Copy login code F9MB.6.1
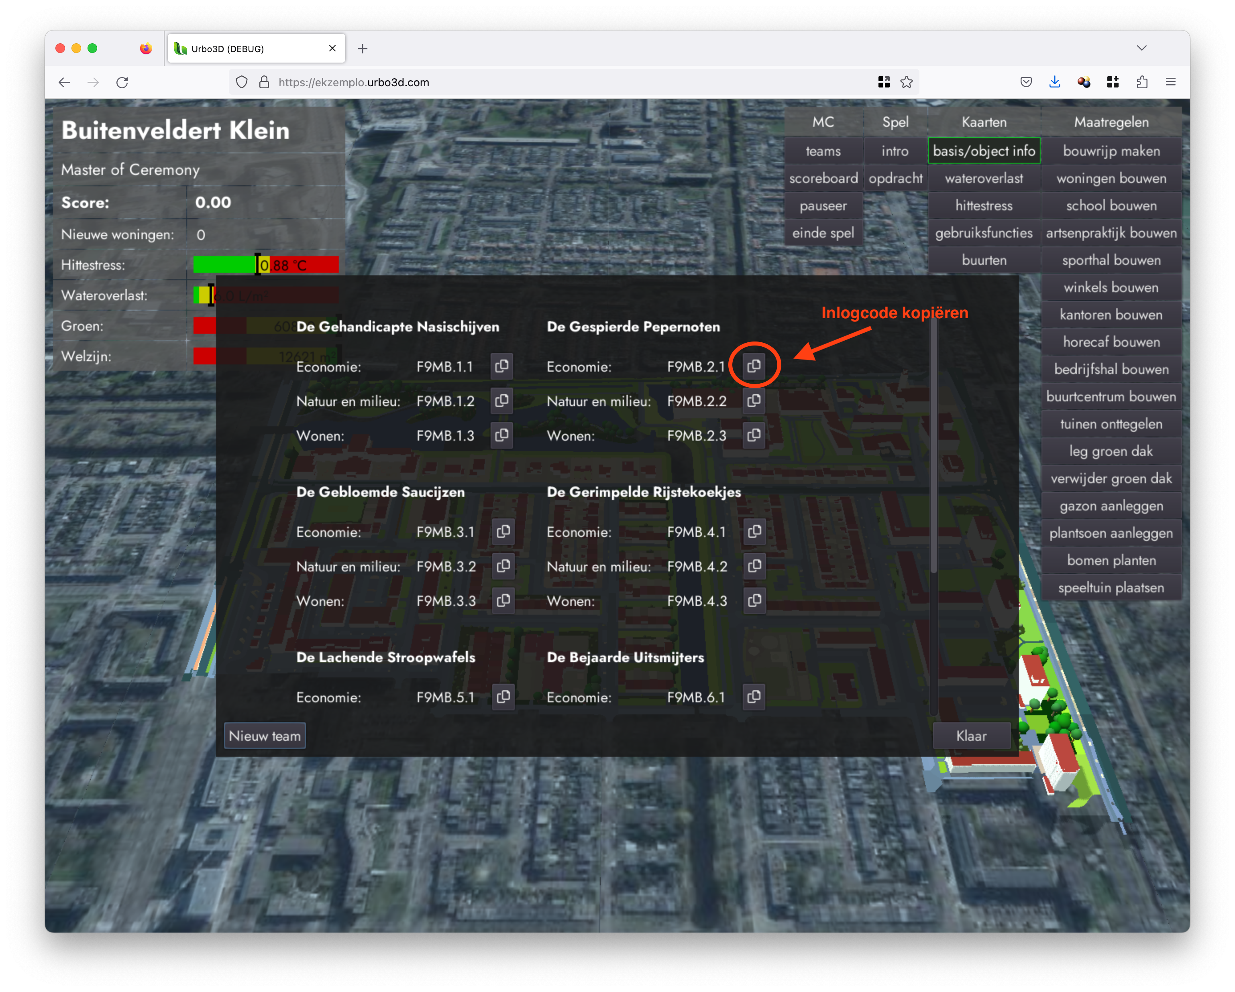 point(754,697)
